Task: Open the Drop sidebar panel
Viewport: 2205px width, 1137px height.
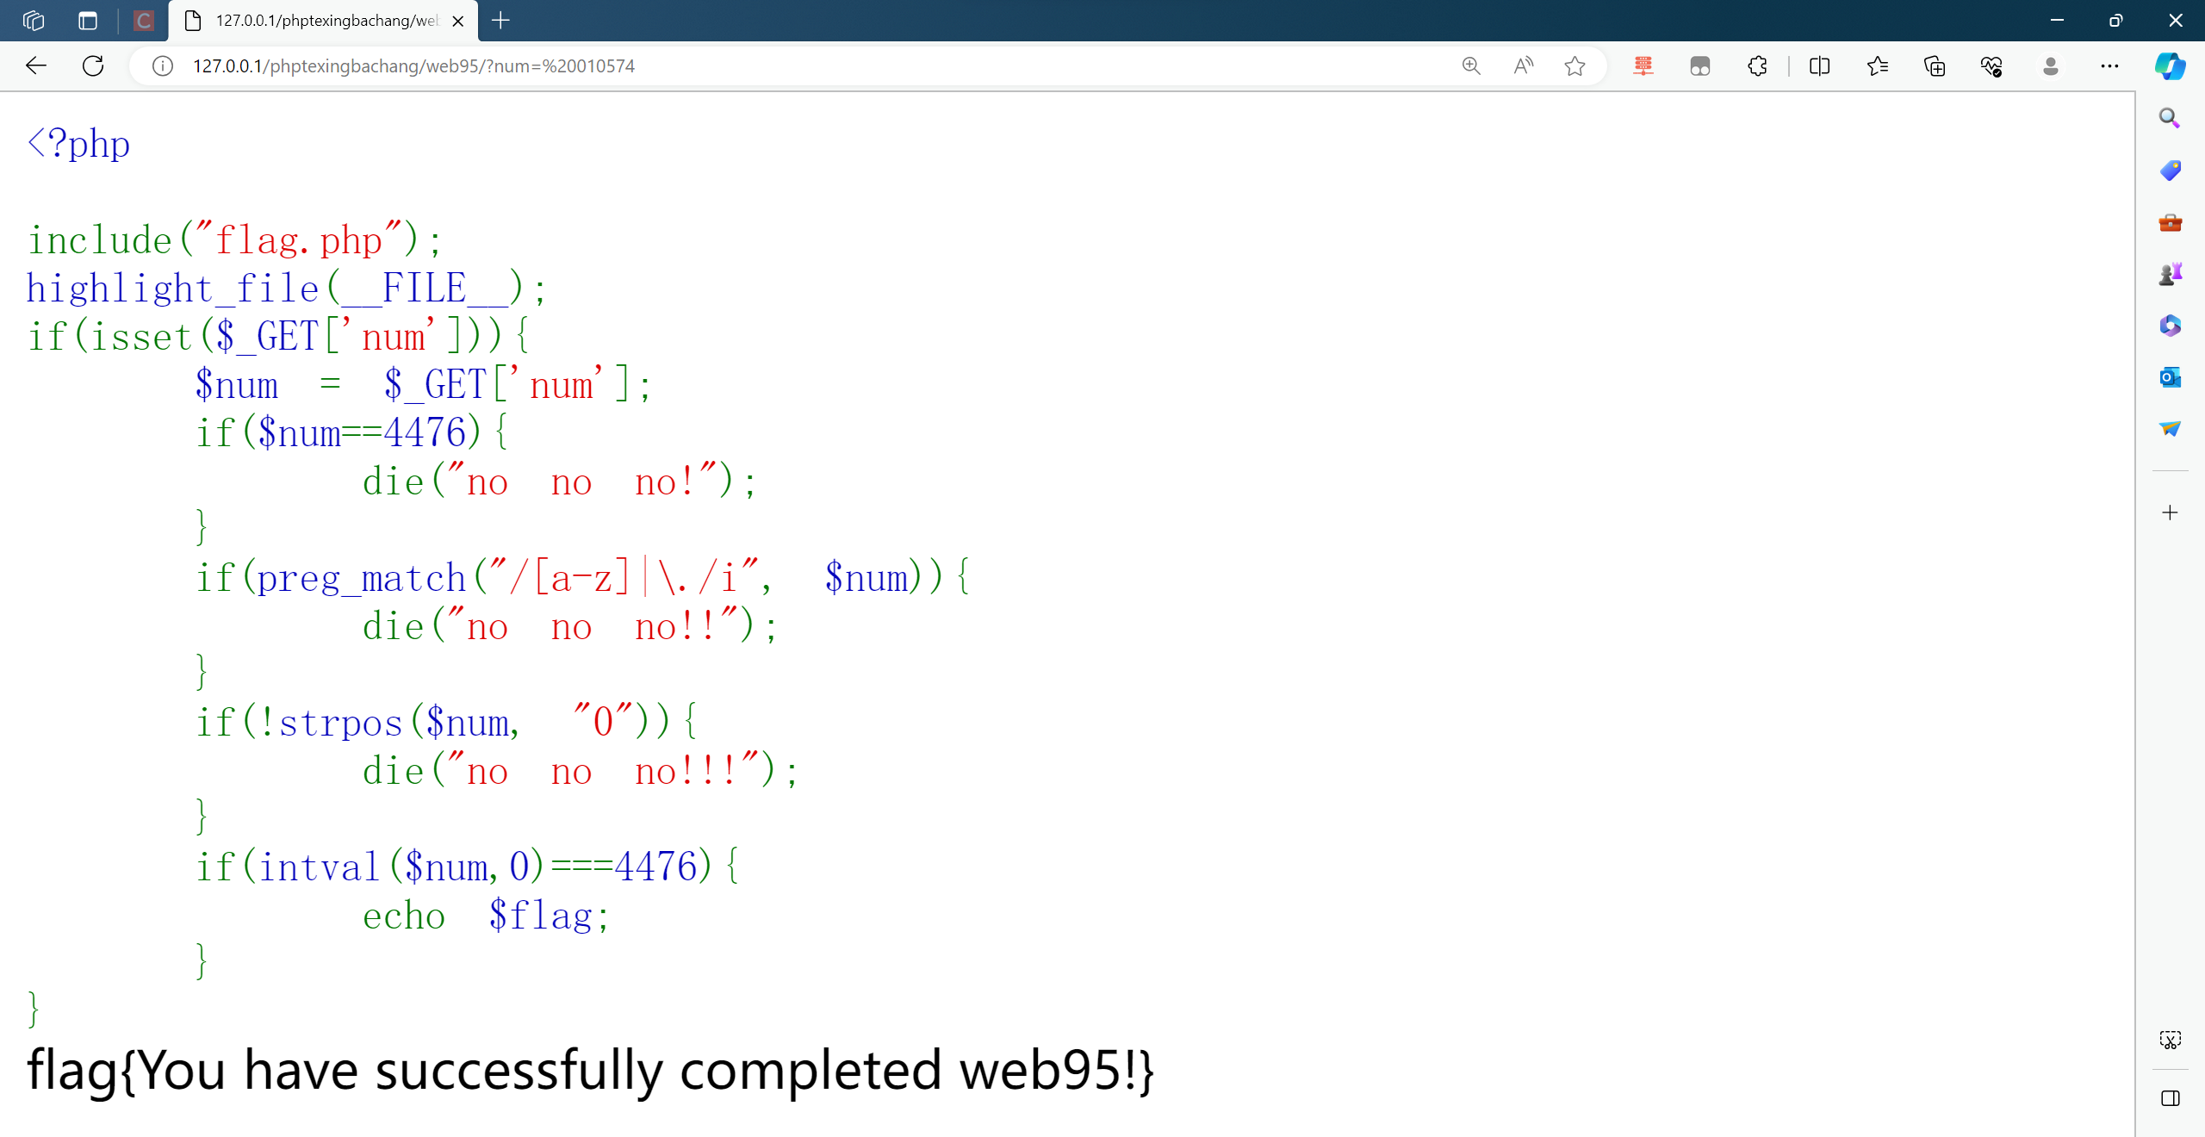Action: (2170, 429)
